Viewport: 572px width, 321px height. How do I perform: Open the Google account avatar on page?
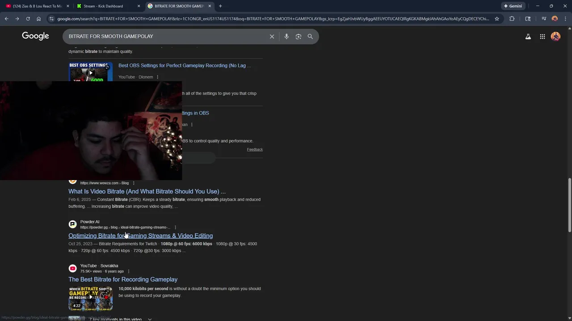coord(555,37)
